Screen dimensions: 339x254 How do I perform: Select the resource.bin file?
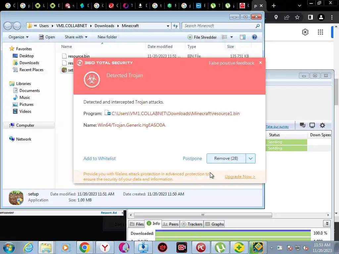pyautogui.click(x=79, y=56)
